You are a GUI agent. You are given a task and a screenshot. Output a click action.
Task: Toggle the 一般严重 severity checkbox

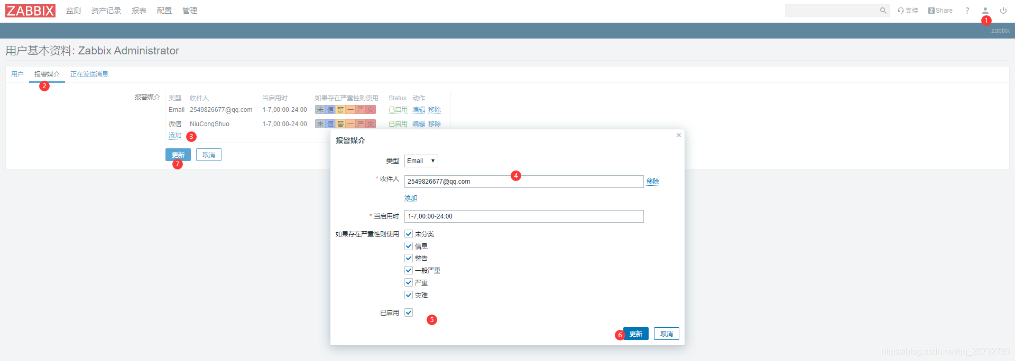click(x=409, y=270)
